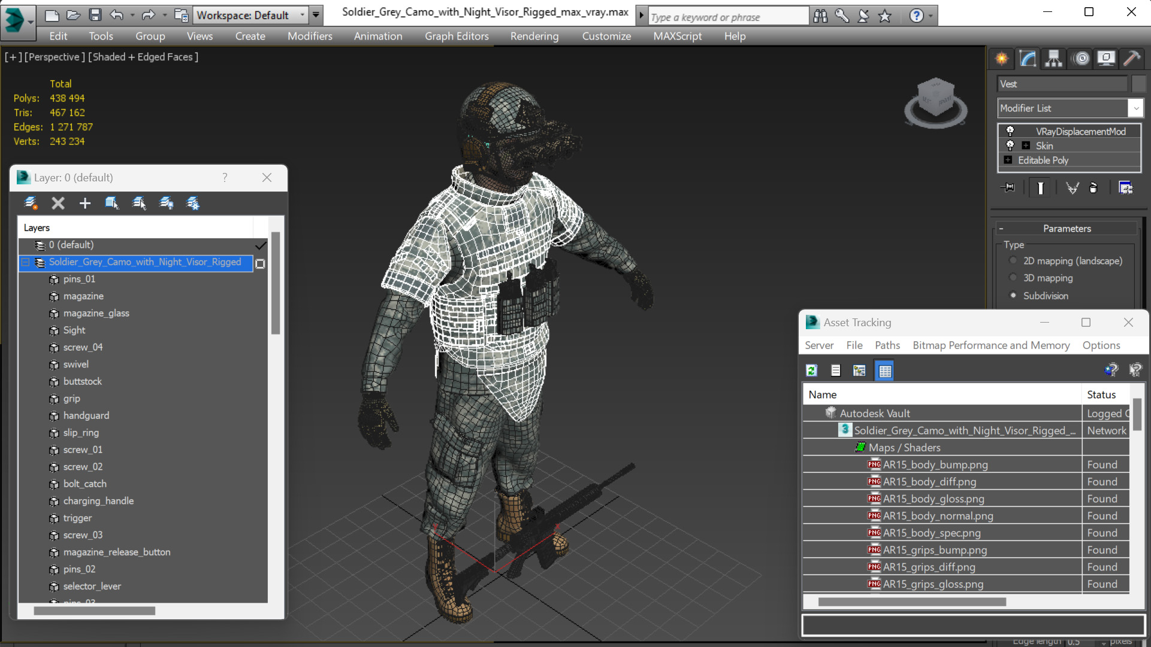Click the Layer dialog horizontal scrollbar
The height and width of the screenshot is (647, 1151).
(94, 611)
